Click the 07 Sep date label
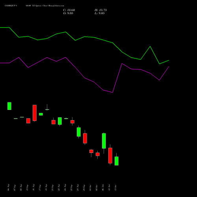197x197 pixels. [15, 188]
